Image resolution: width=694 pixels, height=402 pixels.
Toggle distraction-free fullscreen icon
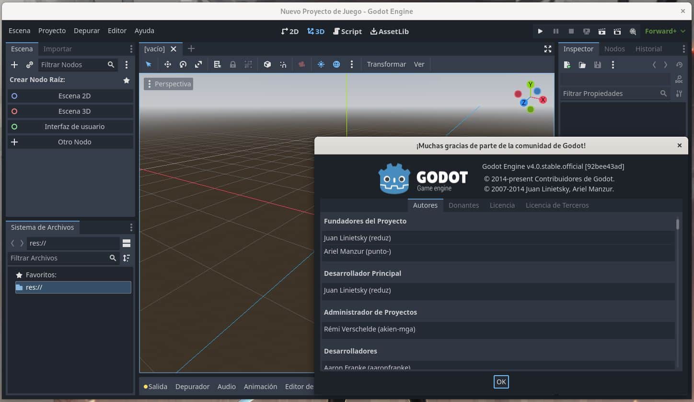tap(548, 49)
